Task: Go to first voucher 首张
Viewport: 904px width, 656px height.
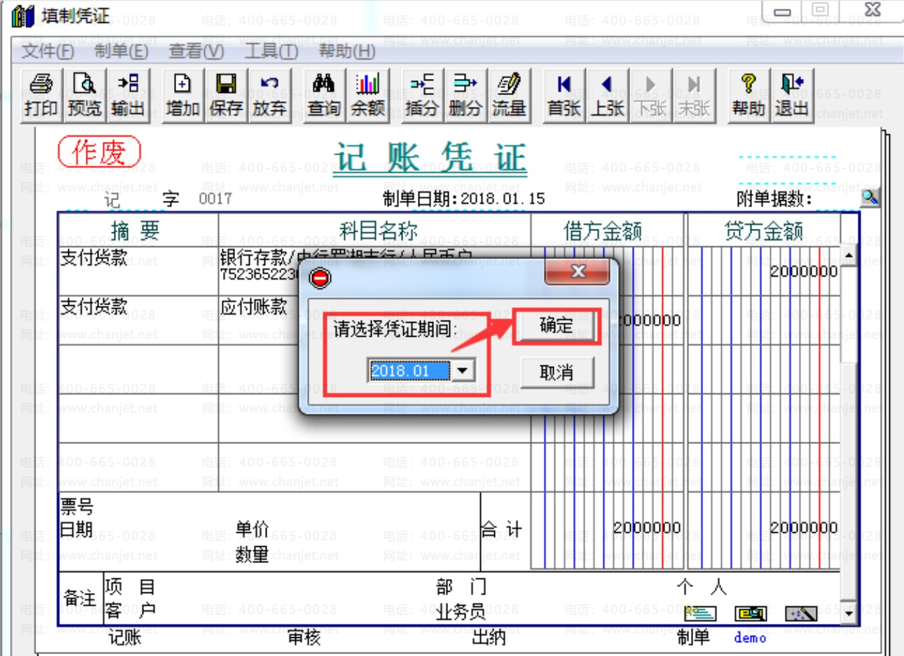Action: (x=564, y=96)
